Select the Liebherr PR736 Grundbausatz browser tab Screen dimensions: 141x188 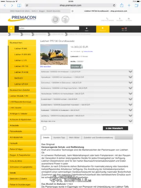point(106,11)
